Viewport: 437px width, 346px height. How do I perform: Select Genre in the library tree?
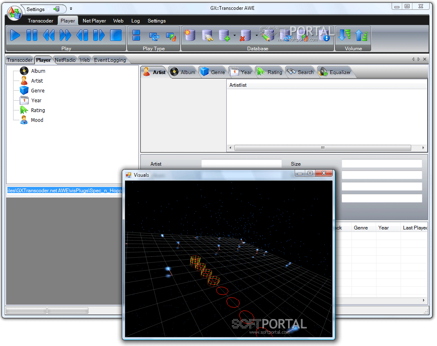click(38, 90)
